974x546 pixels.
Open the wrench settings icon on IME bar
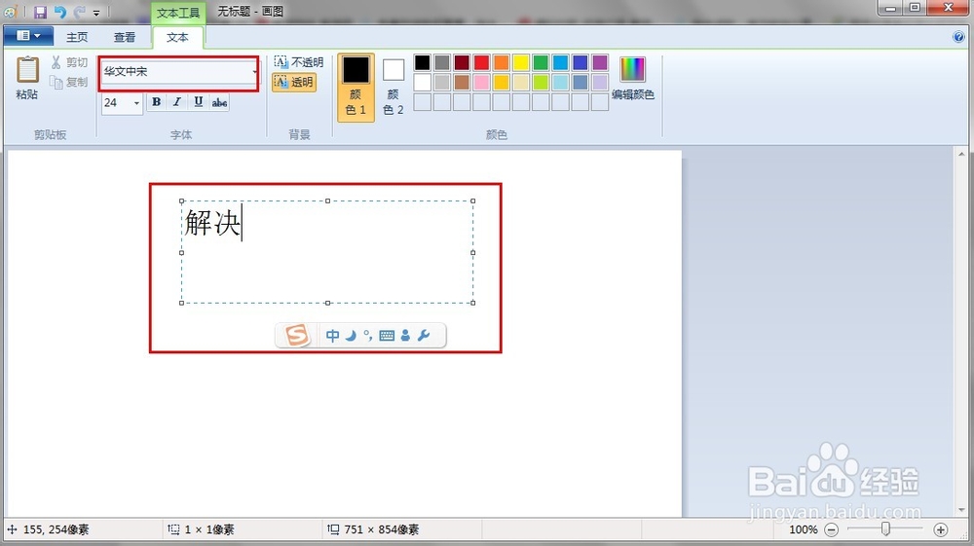424,336
